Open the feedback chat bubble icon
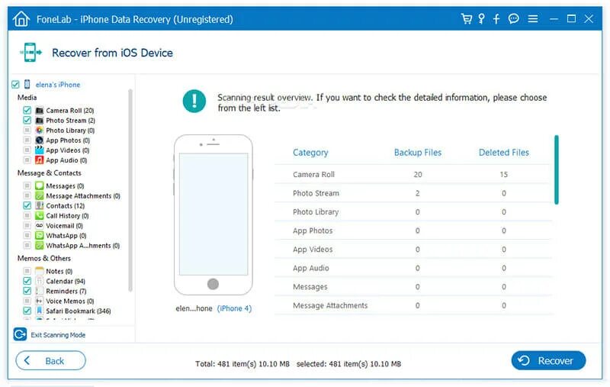This screenshot has height=387, width=610. (x=513, y=18)
